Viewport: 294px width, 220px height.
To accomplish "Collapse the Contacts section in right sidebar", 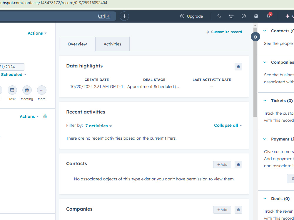I will 265,31.
